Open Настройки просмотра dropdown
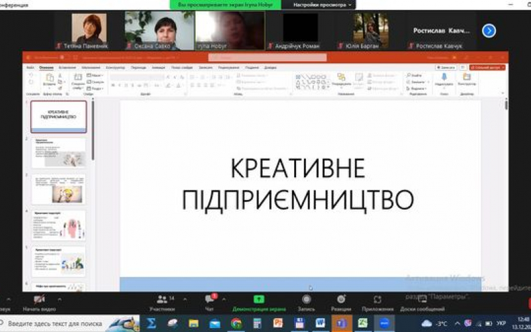 (x=322, y=5)
